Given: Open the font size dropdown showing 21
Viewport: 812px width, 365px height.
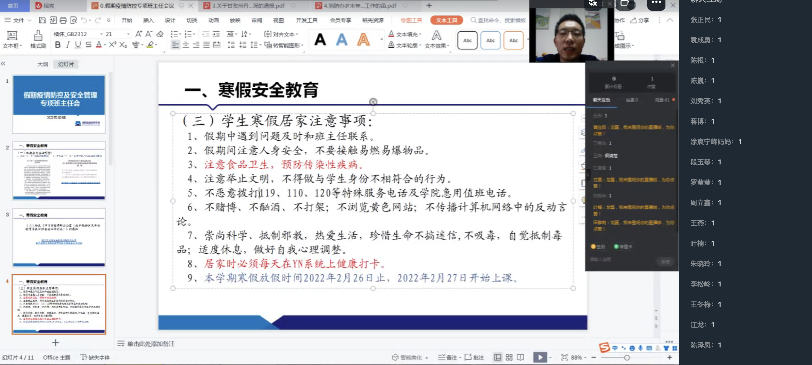Looking at the screenshot, I should (x=128, y=34).
